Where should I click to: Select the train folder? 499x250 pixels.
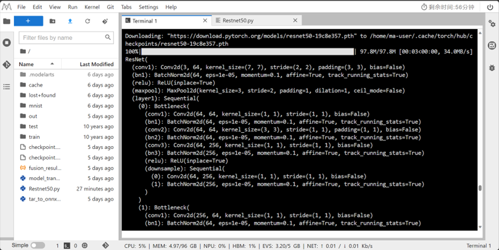(66, 137)
